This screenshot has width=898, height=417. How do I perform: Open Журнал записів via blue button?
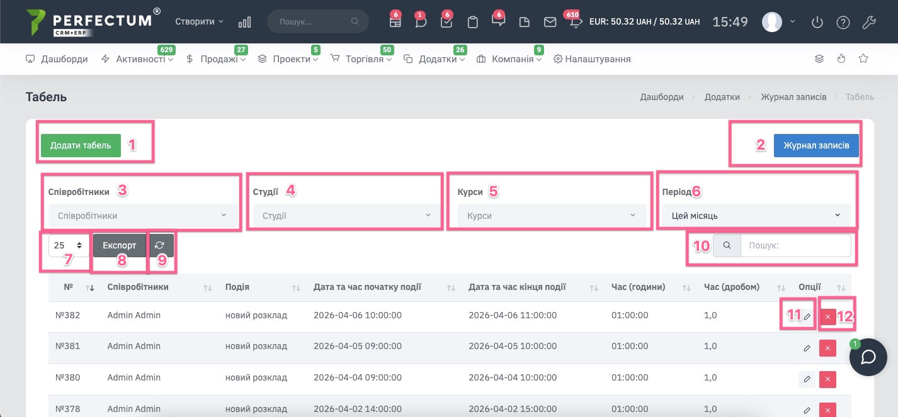click(816, 145)
